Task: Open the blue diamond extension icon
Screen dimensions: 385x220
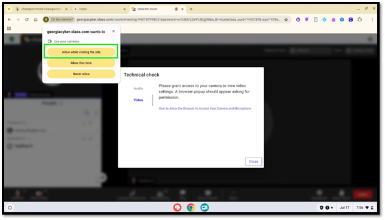Action: click(x=325, y=20)
